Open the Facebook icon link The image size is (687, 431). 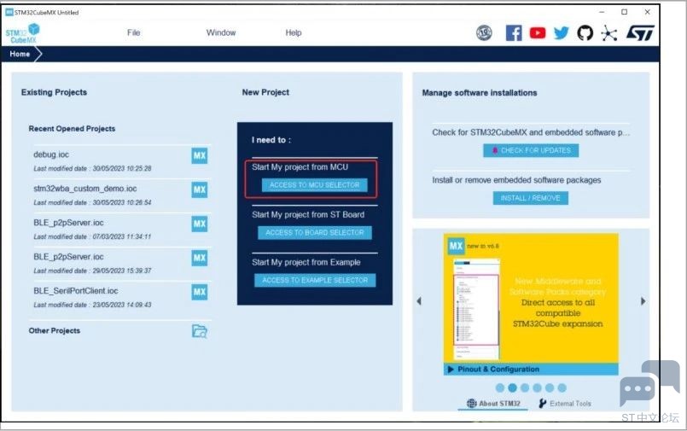point(514,32)
